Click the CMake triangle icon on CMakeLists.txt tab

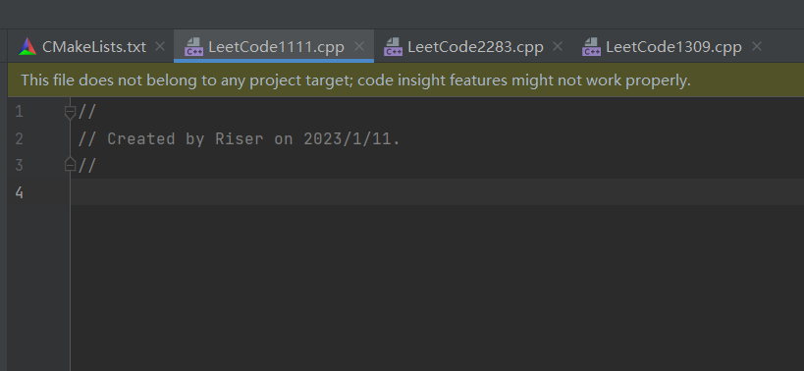click(27, 47)
